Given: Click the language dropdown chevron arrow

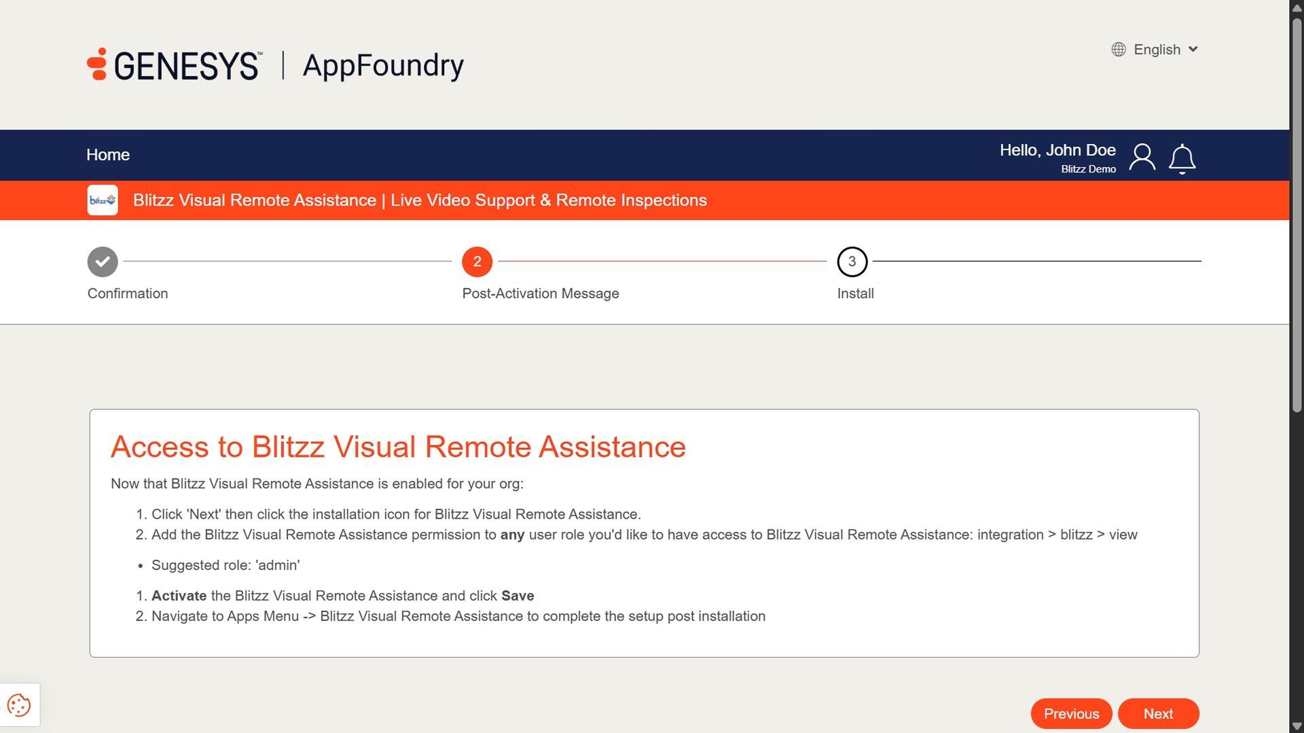Looking at the screenshot, I should [1193, 50].
